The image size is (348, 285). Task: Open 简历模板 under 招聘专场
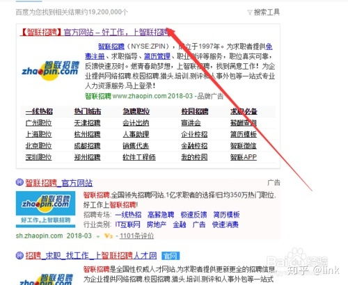point(226,215)
